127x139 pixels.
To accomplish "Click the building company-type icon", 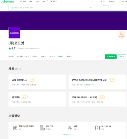I will coord(42,128).
